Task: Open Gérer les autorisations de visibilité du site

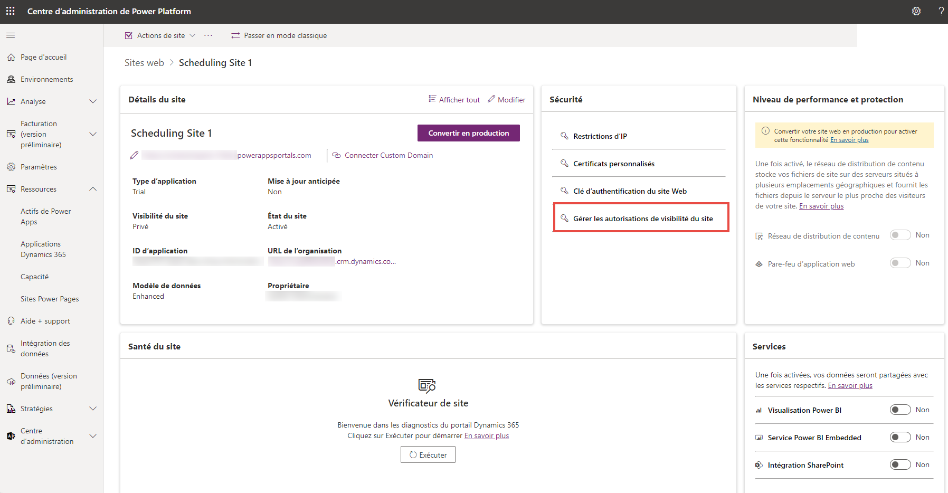Action: click(x=641, y=218)
